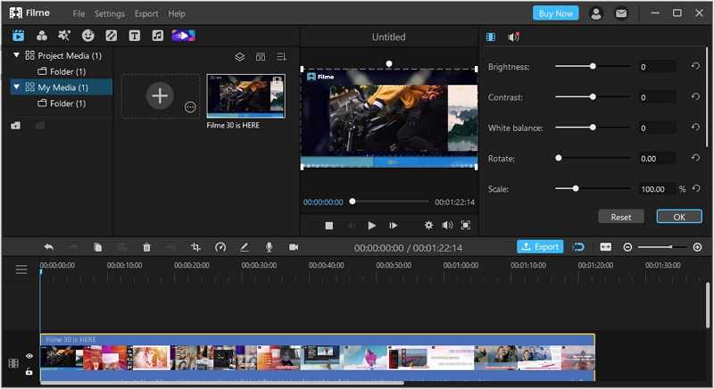Open the timeline track manager hamburger icon
The image size is (714, 389).
21,269
